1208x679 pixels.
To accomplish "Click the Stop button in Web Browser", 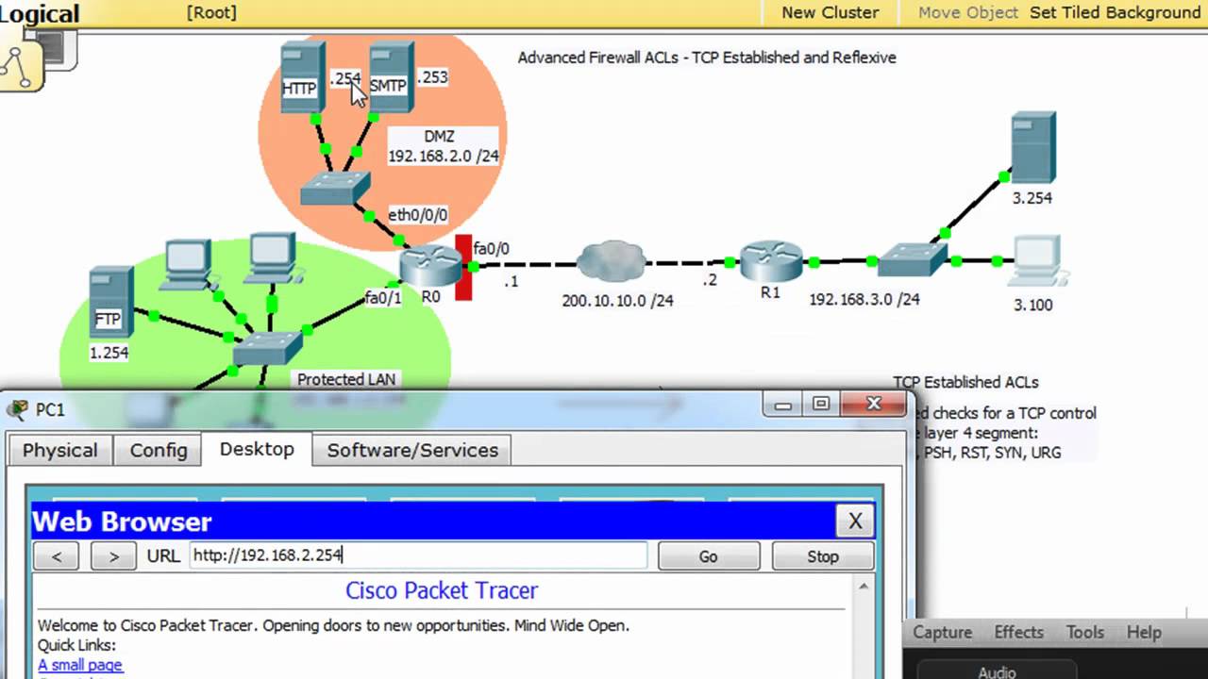I will click(x=823, y=556).
